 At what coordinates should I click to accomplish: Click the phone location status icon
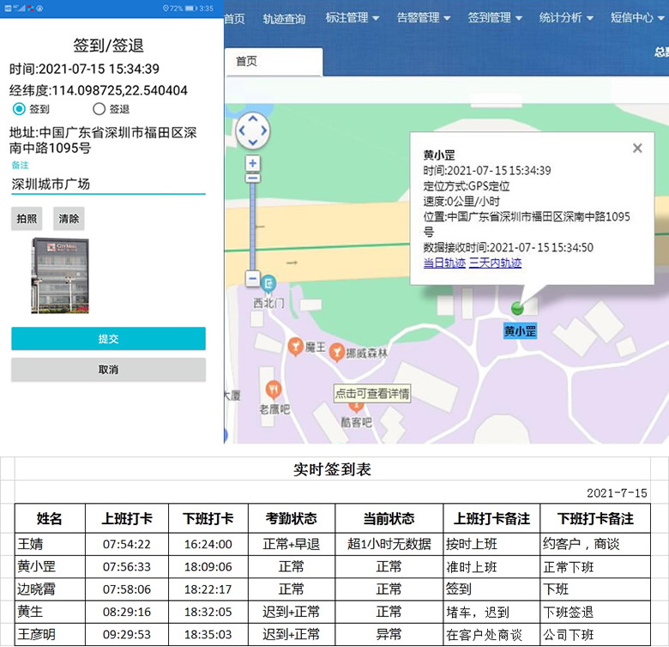click(166, 8)
